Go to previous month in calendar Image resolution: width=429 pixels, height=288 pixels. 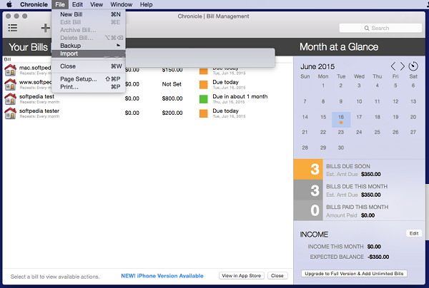pyautogui.click(x=393, y=66)
